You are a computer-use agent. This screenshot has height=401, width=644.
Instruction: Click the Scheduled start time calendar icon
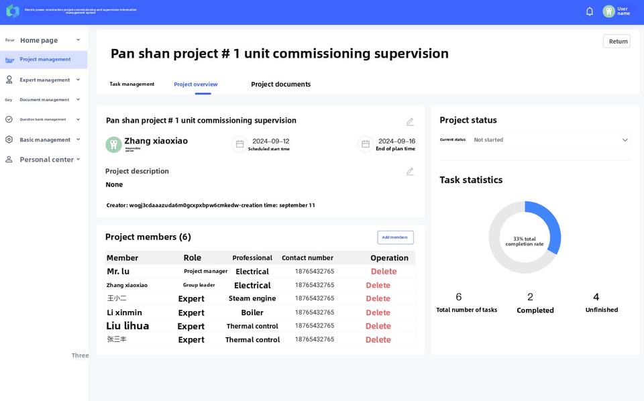click(x=240, y=144)
